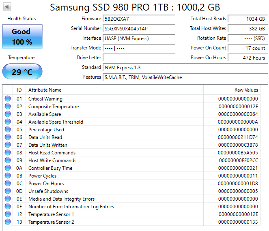Image resolution: width=269 pixels, height=231 pixels.
Task: Select the Power Cycles attribute name
Action: 42,176
